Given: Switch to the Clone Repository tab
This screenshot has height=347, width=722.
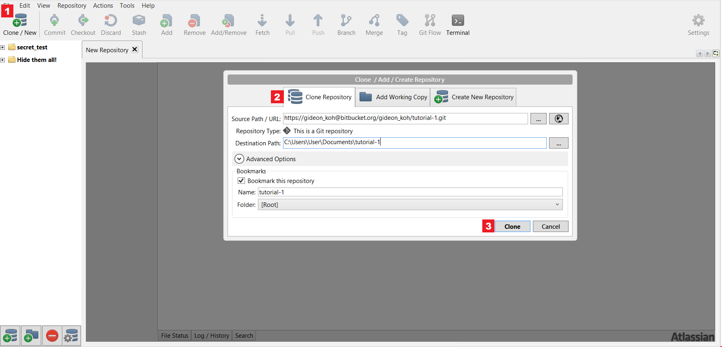Looking at the screenshot, I should (319, 97).
